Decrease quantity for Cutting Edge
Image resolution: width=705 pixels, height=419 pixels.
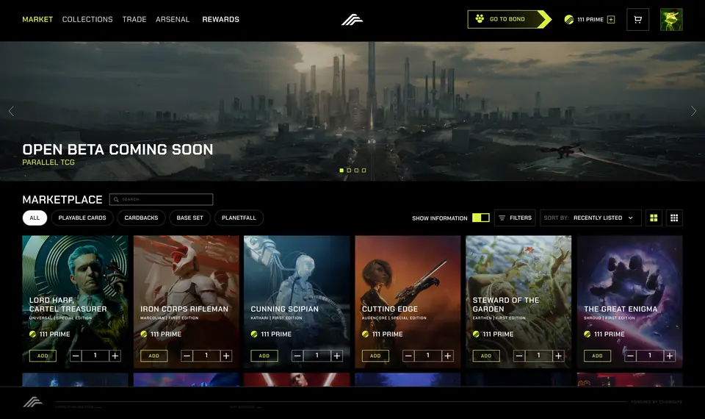(x=408, y=356)
